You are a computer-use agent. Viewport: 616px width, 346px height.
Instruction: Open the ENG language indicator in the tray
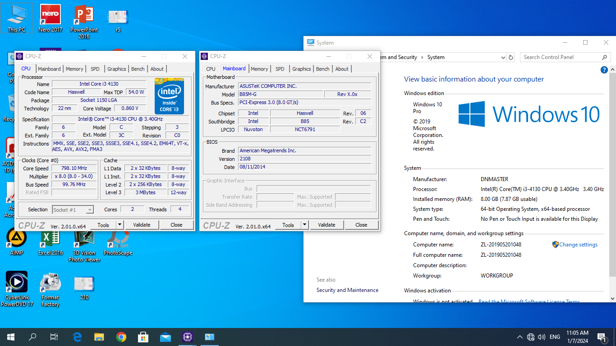tap(555, 337)
